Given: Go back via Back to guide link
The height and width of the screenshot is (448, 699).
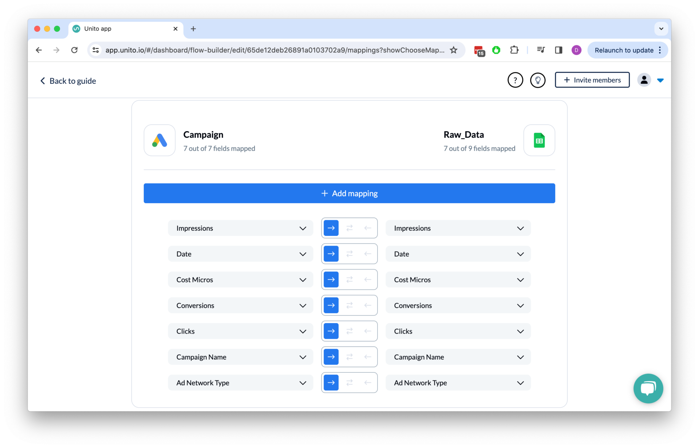Looking at the screenshot, I should tap(68, 81).
